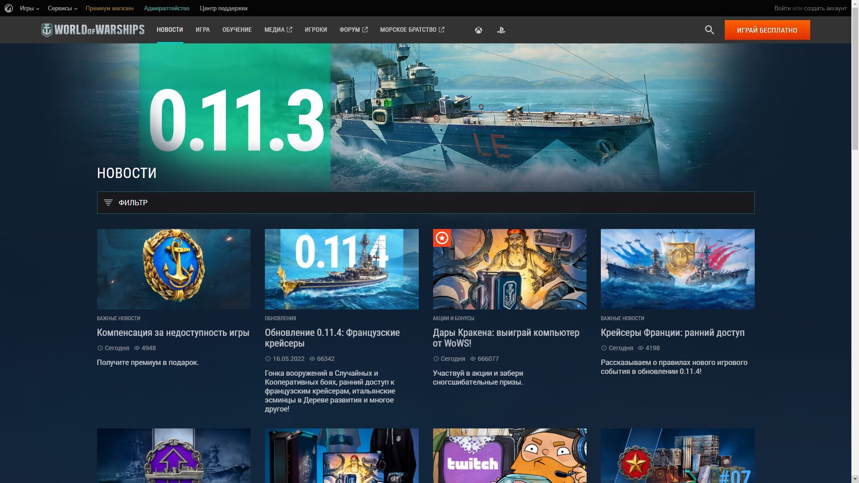
Task: Click the Wargaming logo icon in top bar
Action: tap(9, 8)
